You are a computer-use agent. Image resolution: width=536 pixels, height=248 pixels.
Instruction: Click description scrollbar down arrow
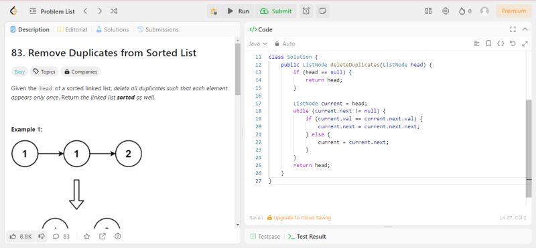coord(238,225)
